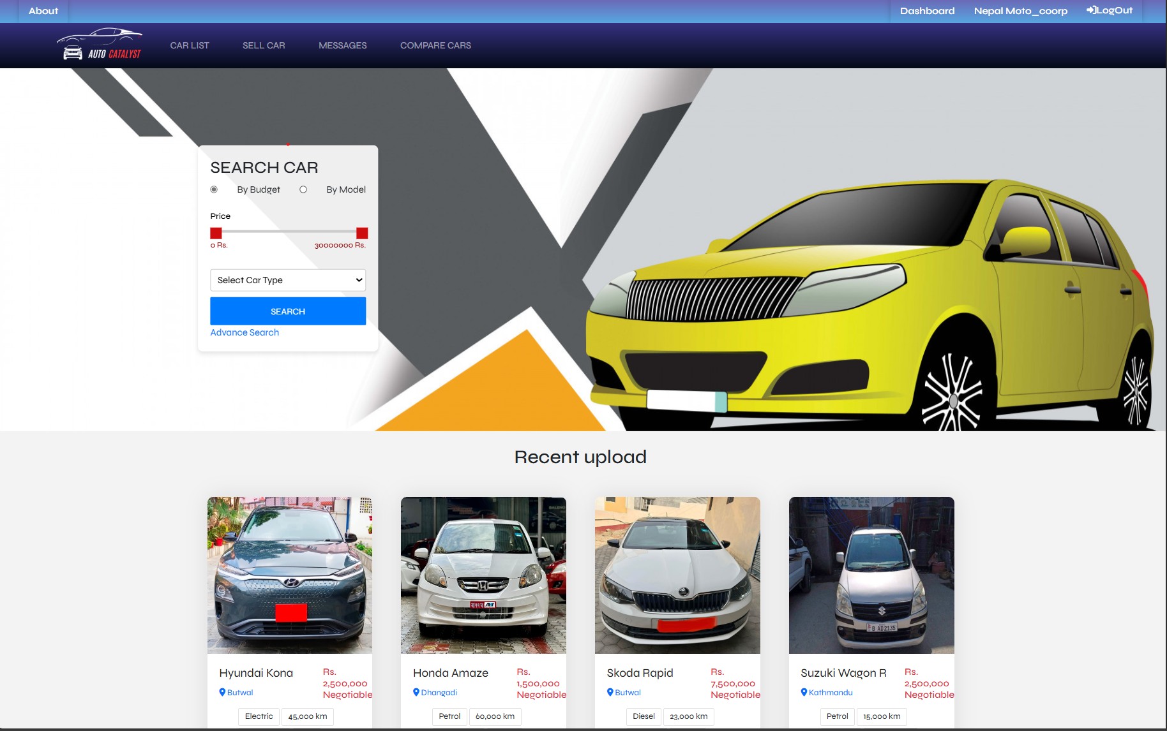Click the LogOut icon in top bar
1167x731 pixels.
pyautogui.click(x=1091, y=10)
